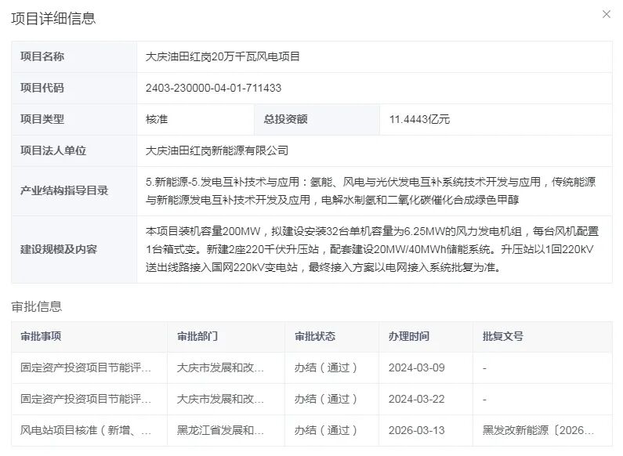Image resolution: width=623 pixels, height=456 pixels.
Task: Click the project name 大庆油田红岗20万千瓦风电项目
Action: click(x=223, y=56)
